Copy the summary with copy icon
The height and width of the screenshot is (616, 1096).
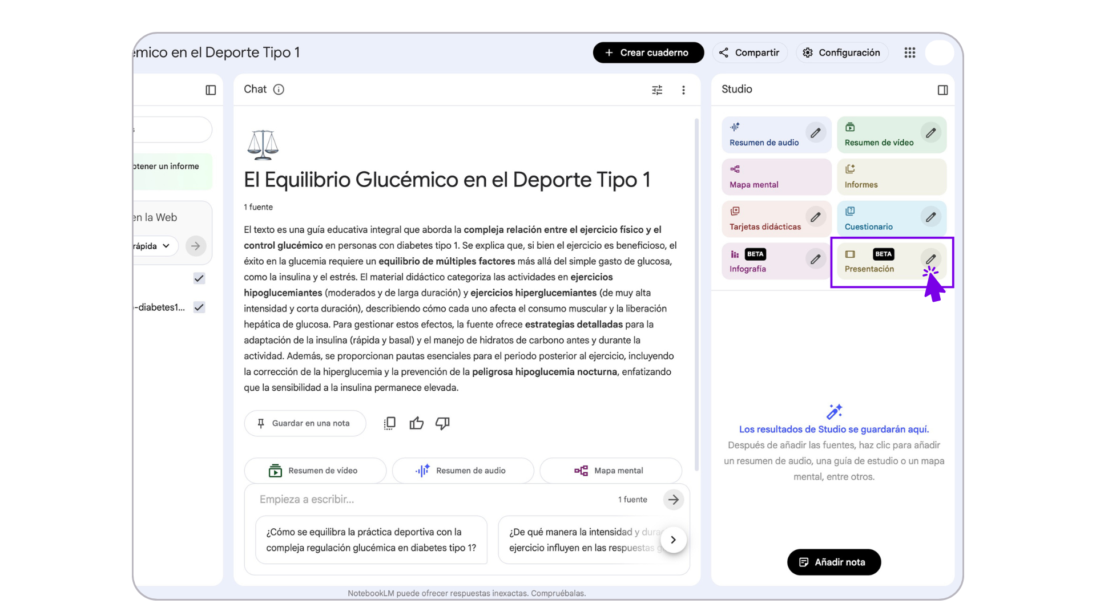point(390,423)
